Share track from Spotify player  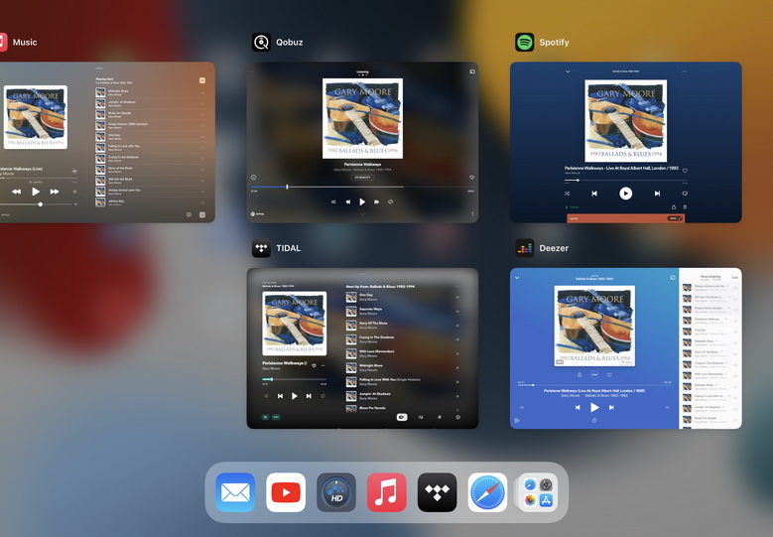674,207
